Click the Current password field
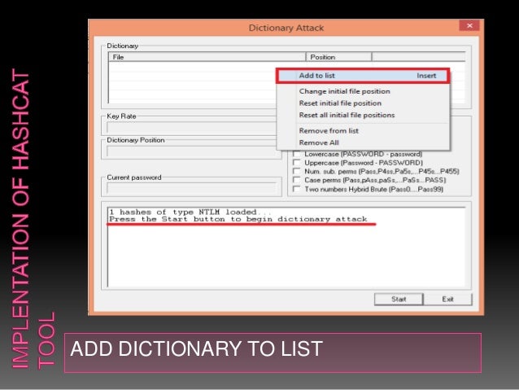 191,188
